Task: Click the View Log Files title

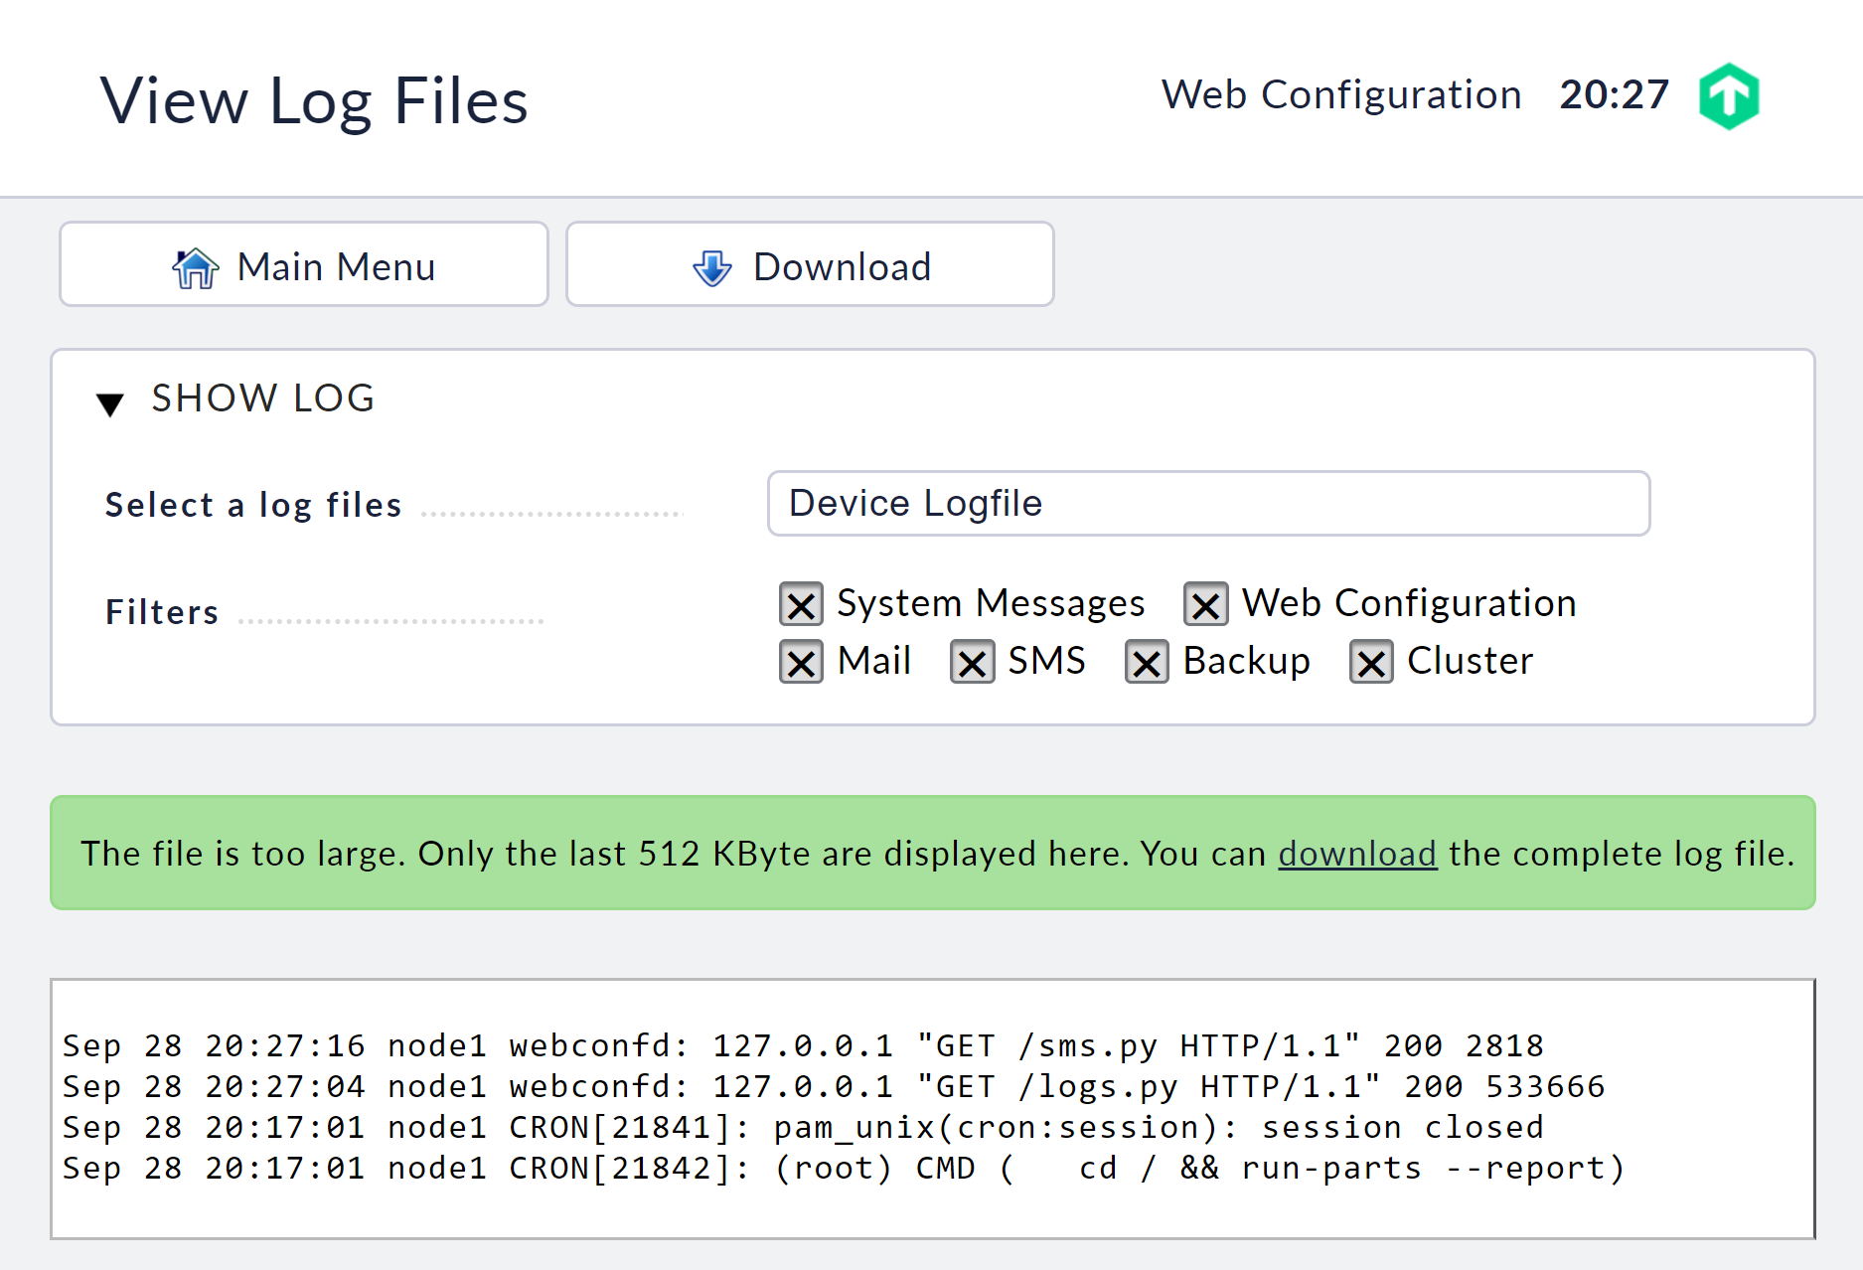Action: coord(313,98)
